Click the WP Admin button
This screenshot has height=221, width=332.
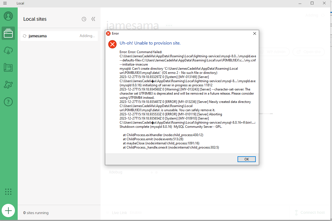click(x=274, y=52)
